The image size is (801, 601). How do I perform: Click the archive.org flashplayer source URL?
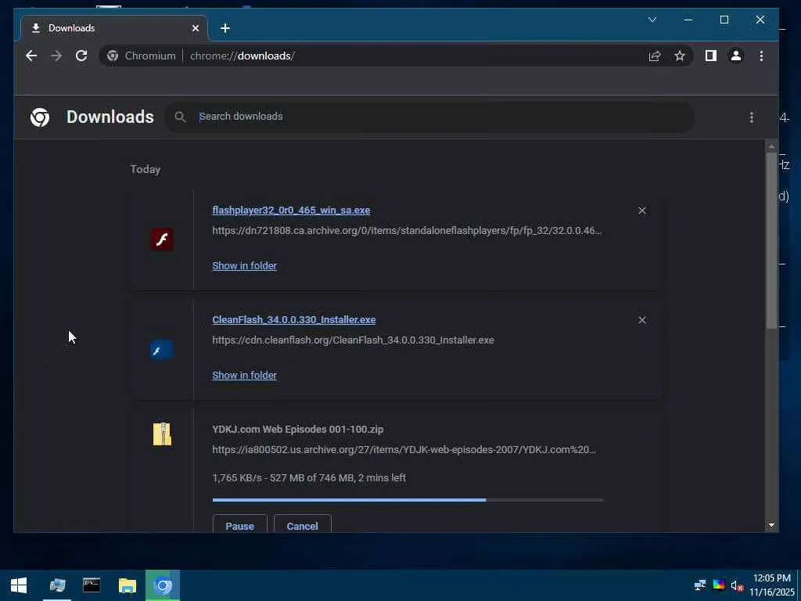tap(407, 231)
